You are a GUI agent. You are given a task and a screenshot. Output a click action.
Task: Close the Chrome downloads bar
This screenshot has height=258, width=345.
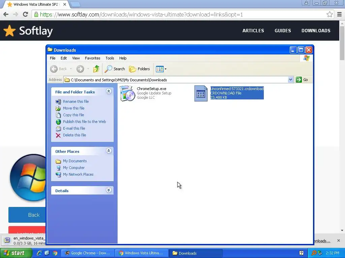point(339,241)
